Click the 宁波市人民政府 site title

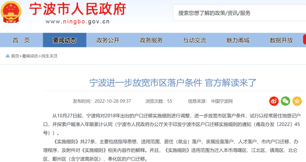click(77, 9)
